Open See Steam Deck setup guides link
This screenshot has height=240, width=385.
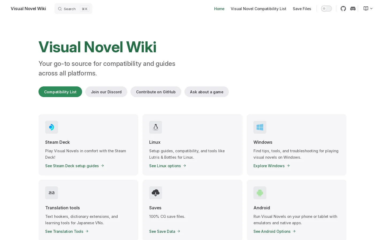pyautogui.click(x=75, y=166)
